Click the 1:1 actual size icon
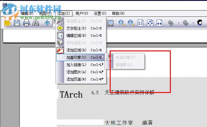Screen dimensions: 207x127 (140, 23)
